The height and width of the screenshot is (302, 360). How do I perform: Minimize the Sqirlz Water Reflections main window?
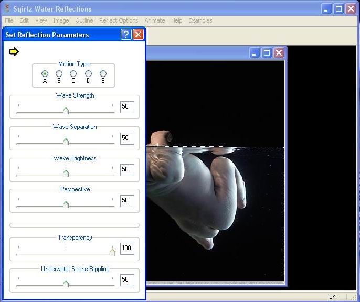pyautogui.click(x=326, y=9)
